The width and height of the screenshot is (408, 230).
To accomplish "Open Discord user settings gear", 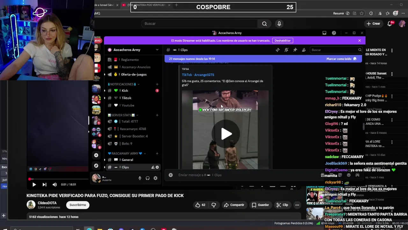I will coord(156,178).
